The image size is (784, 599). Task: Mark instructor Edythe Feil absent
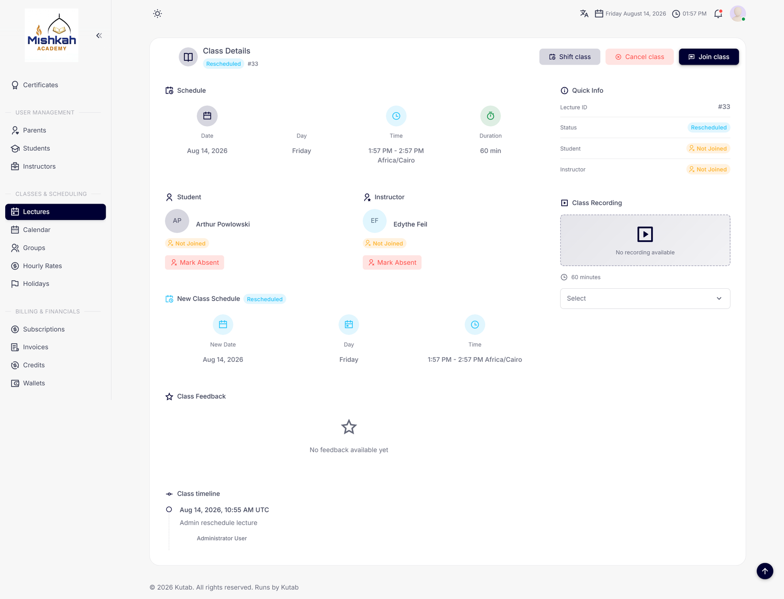pyautogui.click(x=392, y=262)
